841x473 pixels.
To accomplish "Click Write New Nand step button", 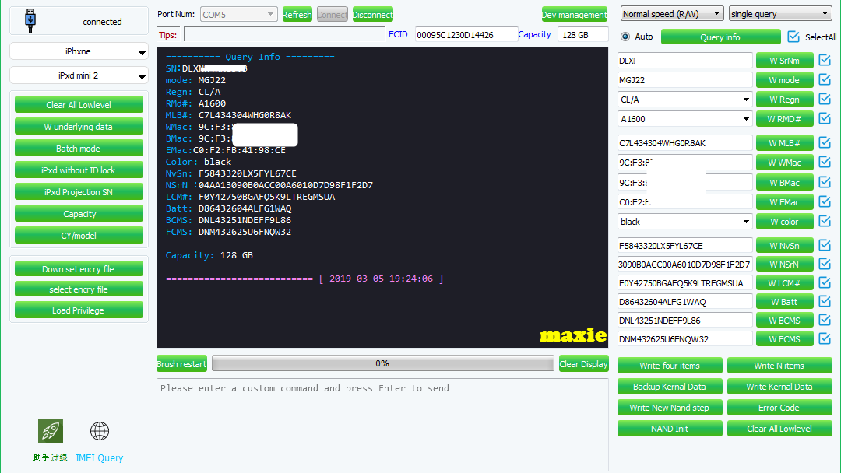I will [x=670, y=408].
